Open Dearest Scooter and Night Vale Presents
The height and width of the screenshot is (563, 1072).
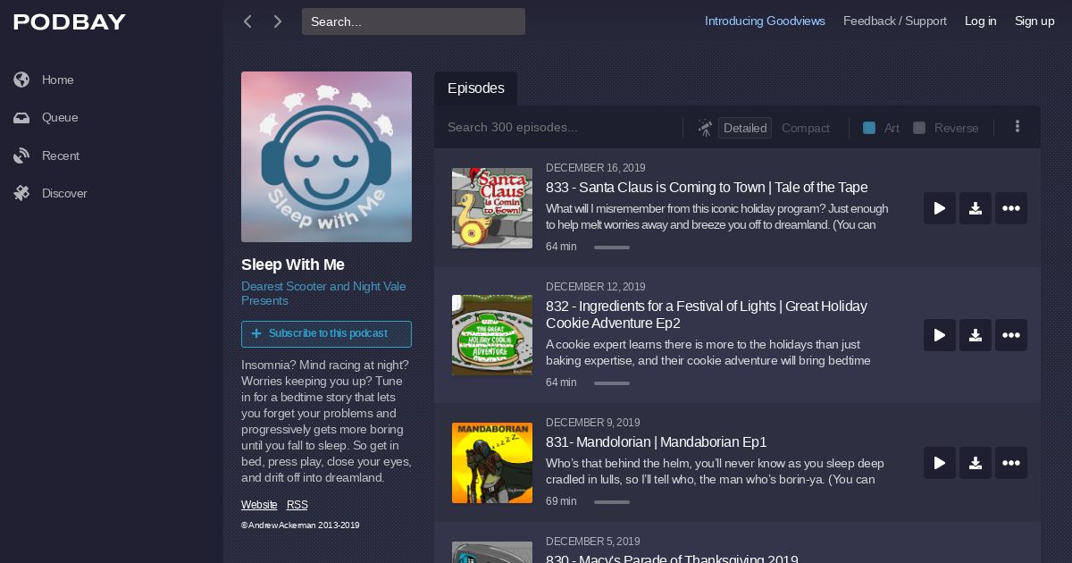[x=323, y=293]
